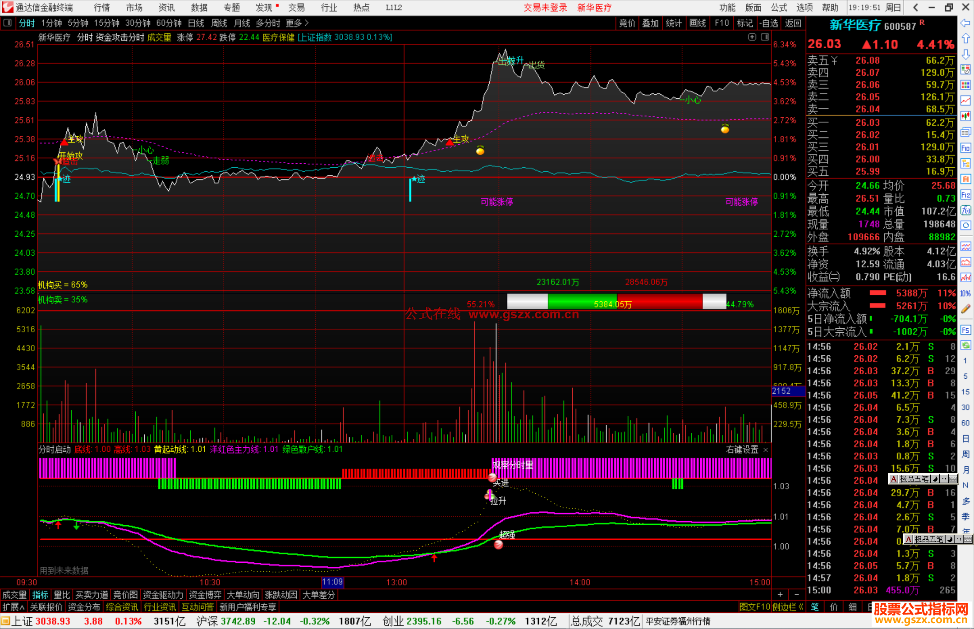Click the red 净流入额 bar indicator

pos(878,293)
